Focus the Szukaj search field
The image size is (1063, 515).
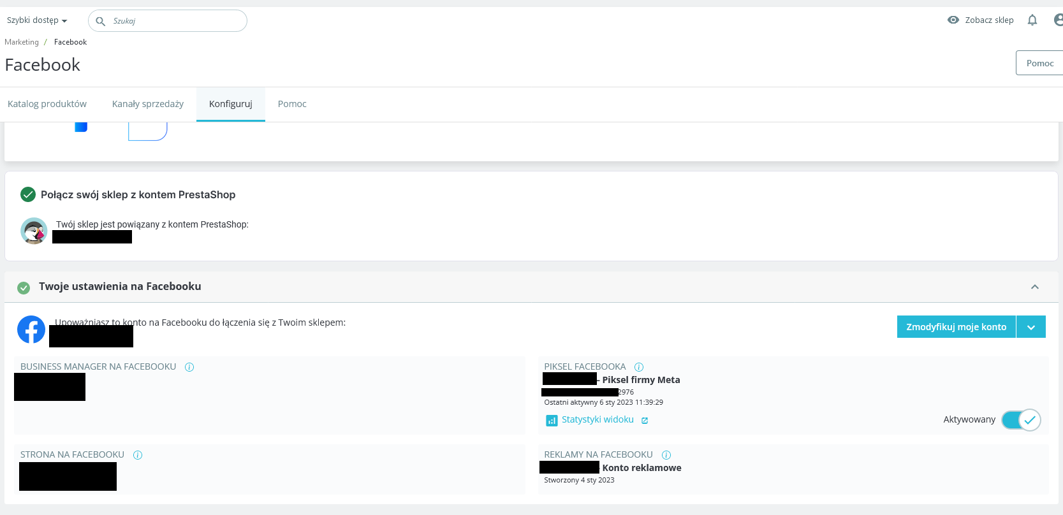pyautogui.click(x=168, y=21)
